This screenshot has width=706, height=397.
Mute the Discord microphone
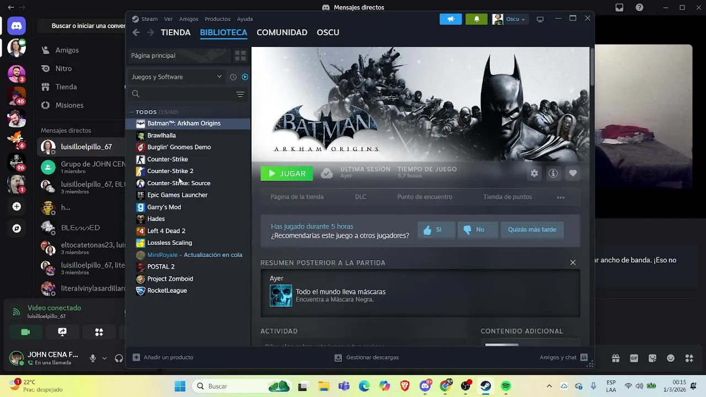point(93,358)
